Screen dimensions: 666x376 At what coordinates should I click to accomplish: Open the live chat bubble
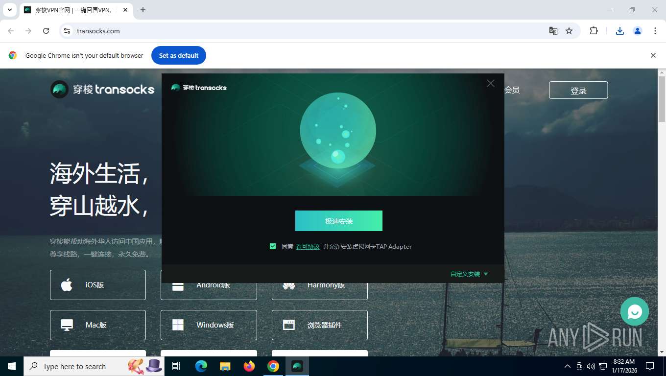(x=635, y=311)
